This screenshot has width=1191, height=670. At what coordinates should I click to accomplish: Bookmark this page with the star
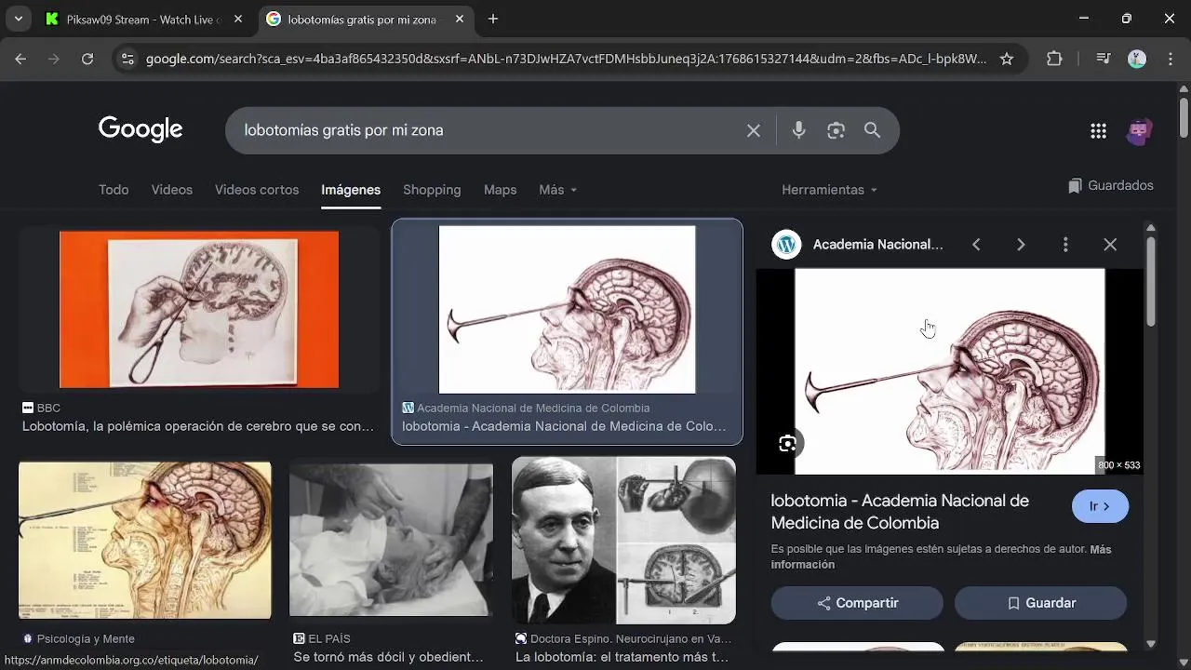click(x=1006, y=59)
